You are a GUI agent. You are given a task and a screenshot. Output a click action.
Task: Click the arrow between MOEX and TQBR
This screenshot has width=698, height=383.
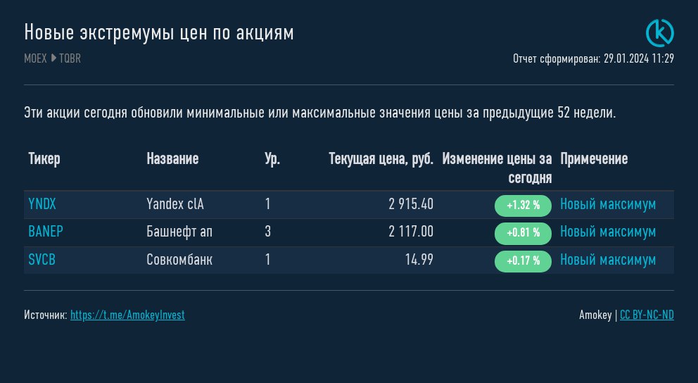(x=53, y=58)
